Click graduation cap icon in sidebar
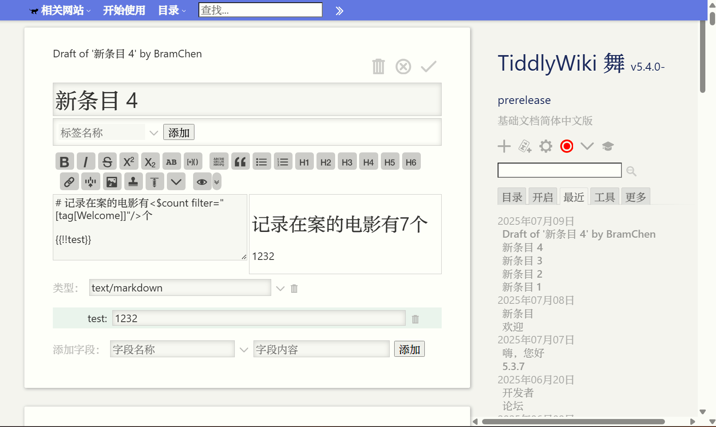The height and width of the screenshot is (427, 716). tap(608, 146)
